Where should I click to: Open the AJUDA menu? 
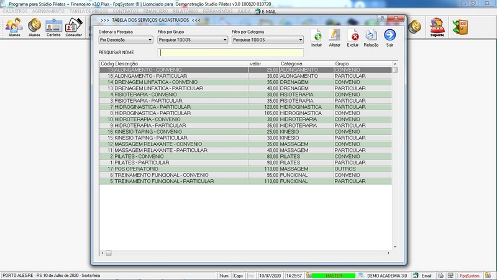pyautogui.click(x=244, y=11)
